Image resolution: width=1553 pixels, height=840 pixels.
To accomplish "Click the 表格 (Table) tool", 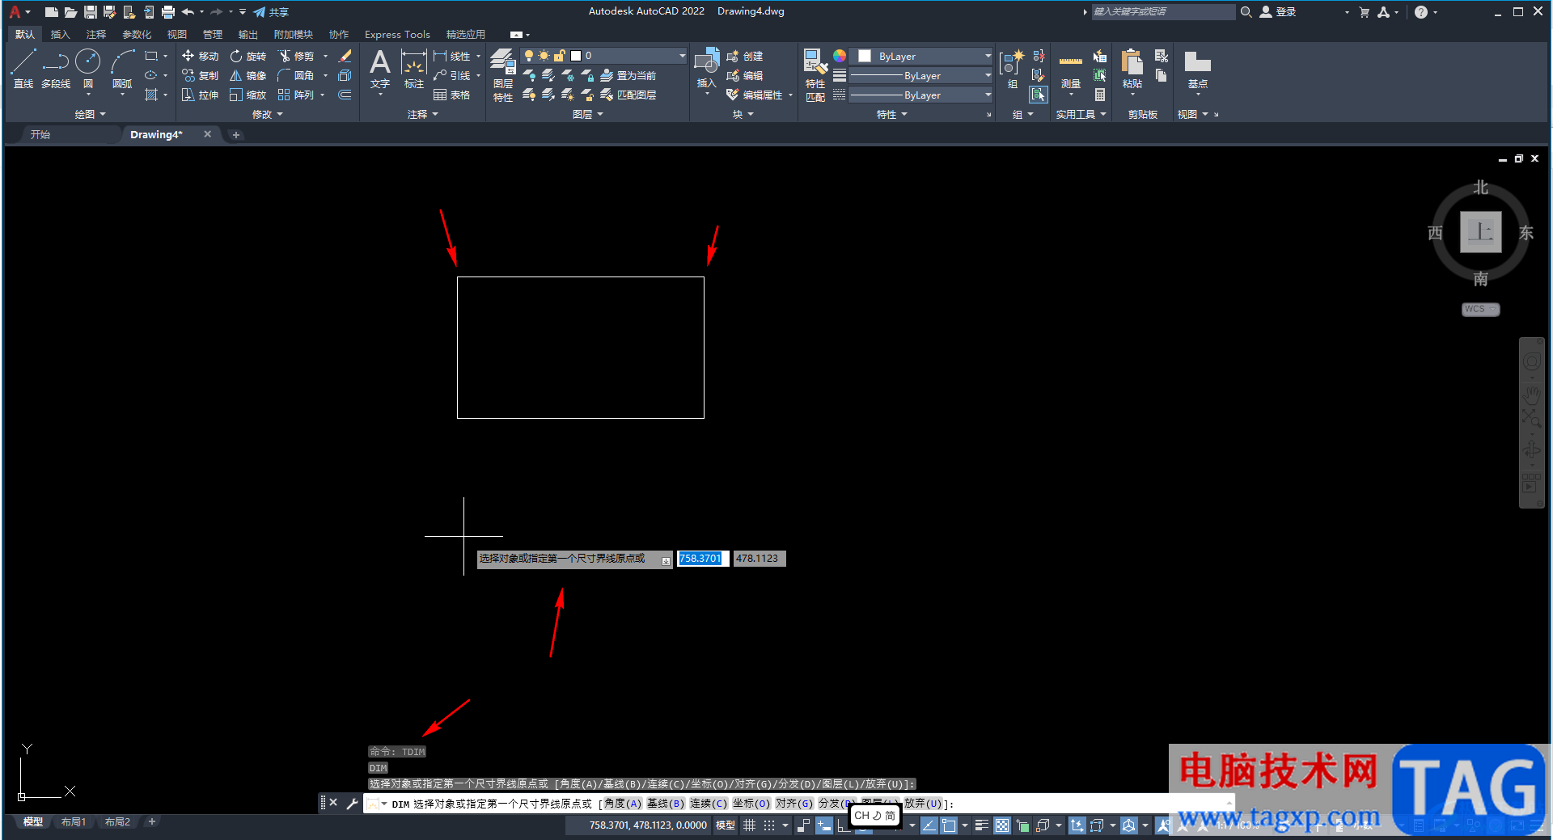I will tap(452, 95).
